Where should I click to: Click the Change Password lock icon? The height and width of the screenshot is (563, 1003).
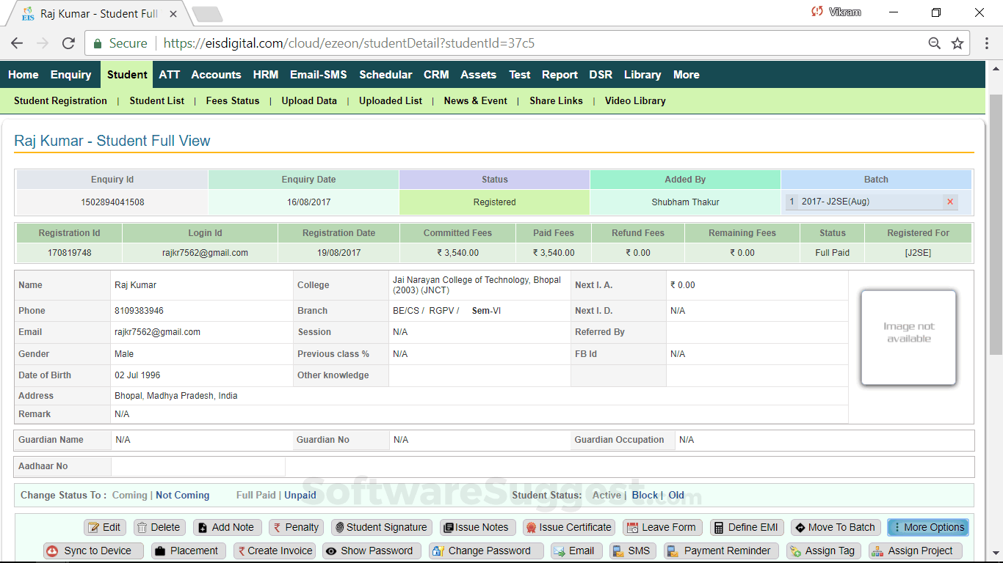(x=438, y=551)
